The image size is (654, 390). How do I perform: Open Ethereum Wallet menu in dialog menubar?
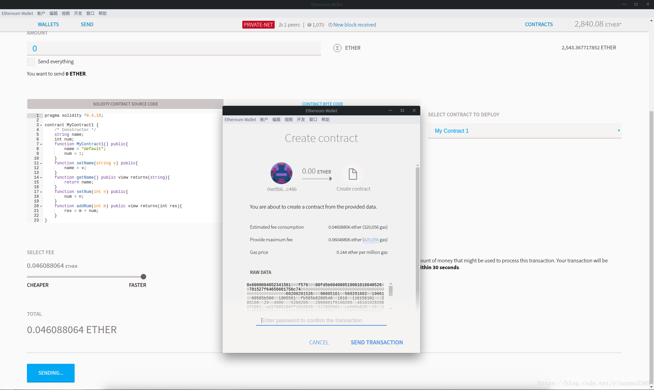click(x=240, y=119)
